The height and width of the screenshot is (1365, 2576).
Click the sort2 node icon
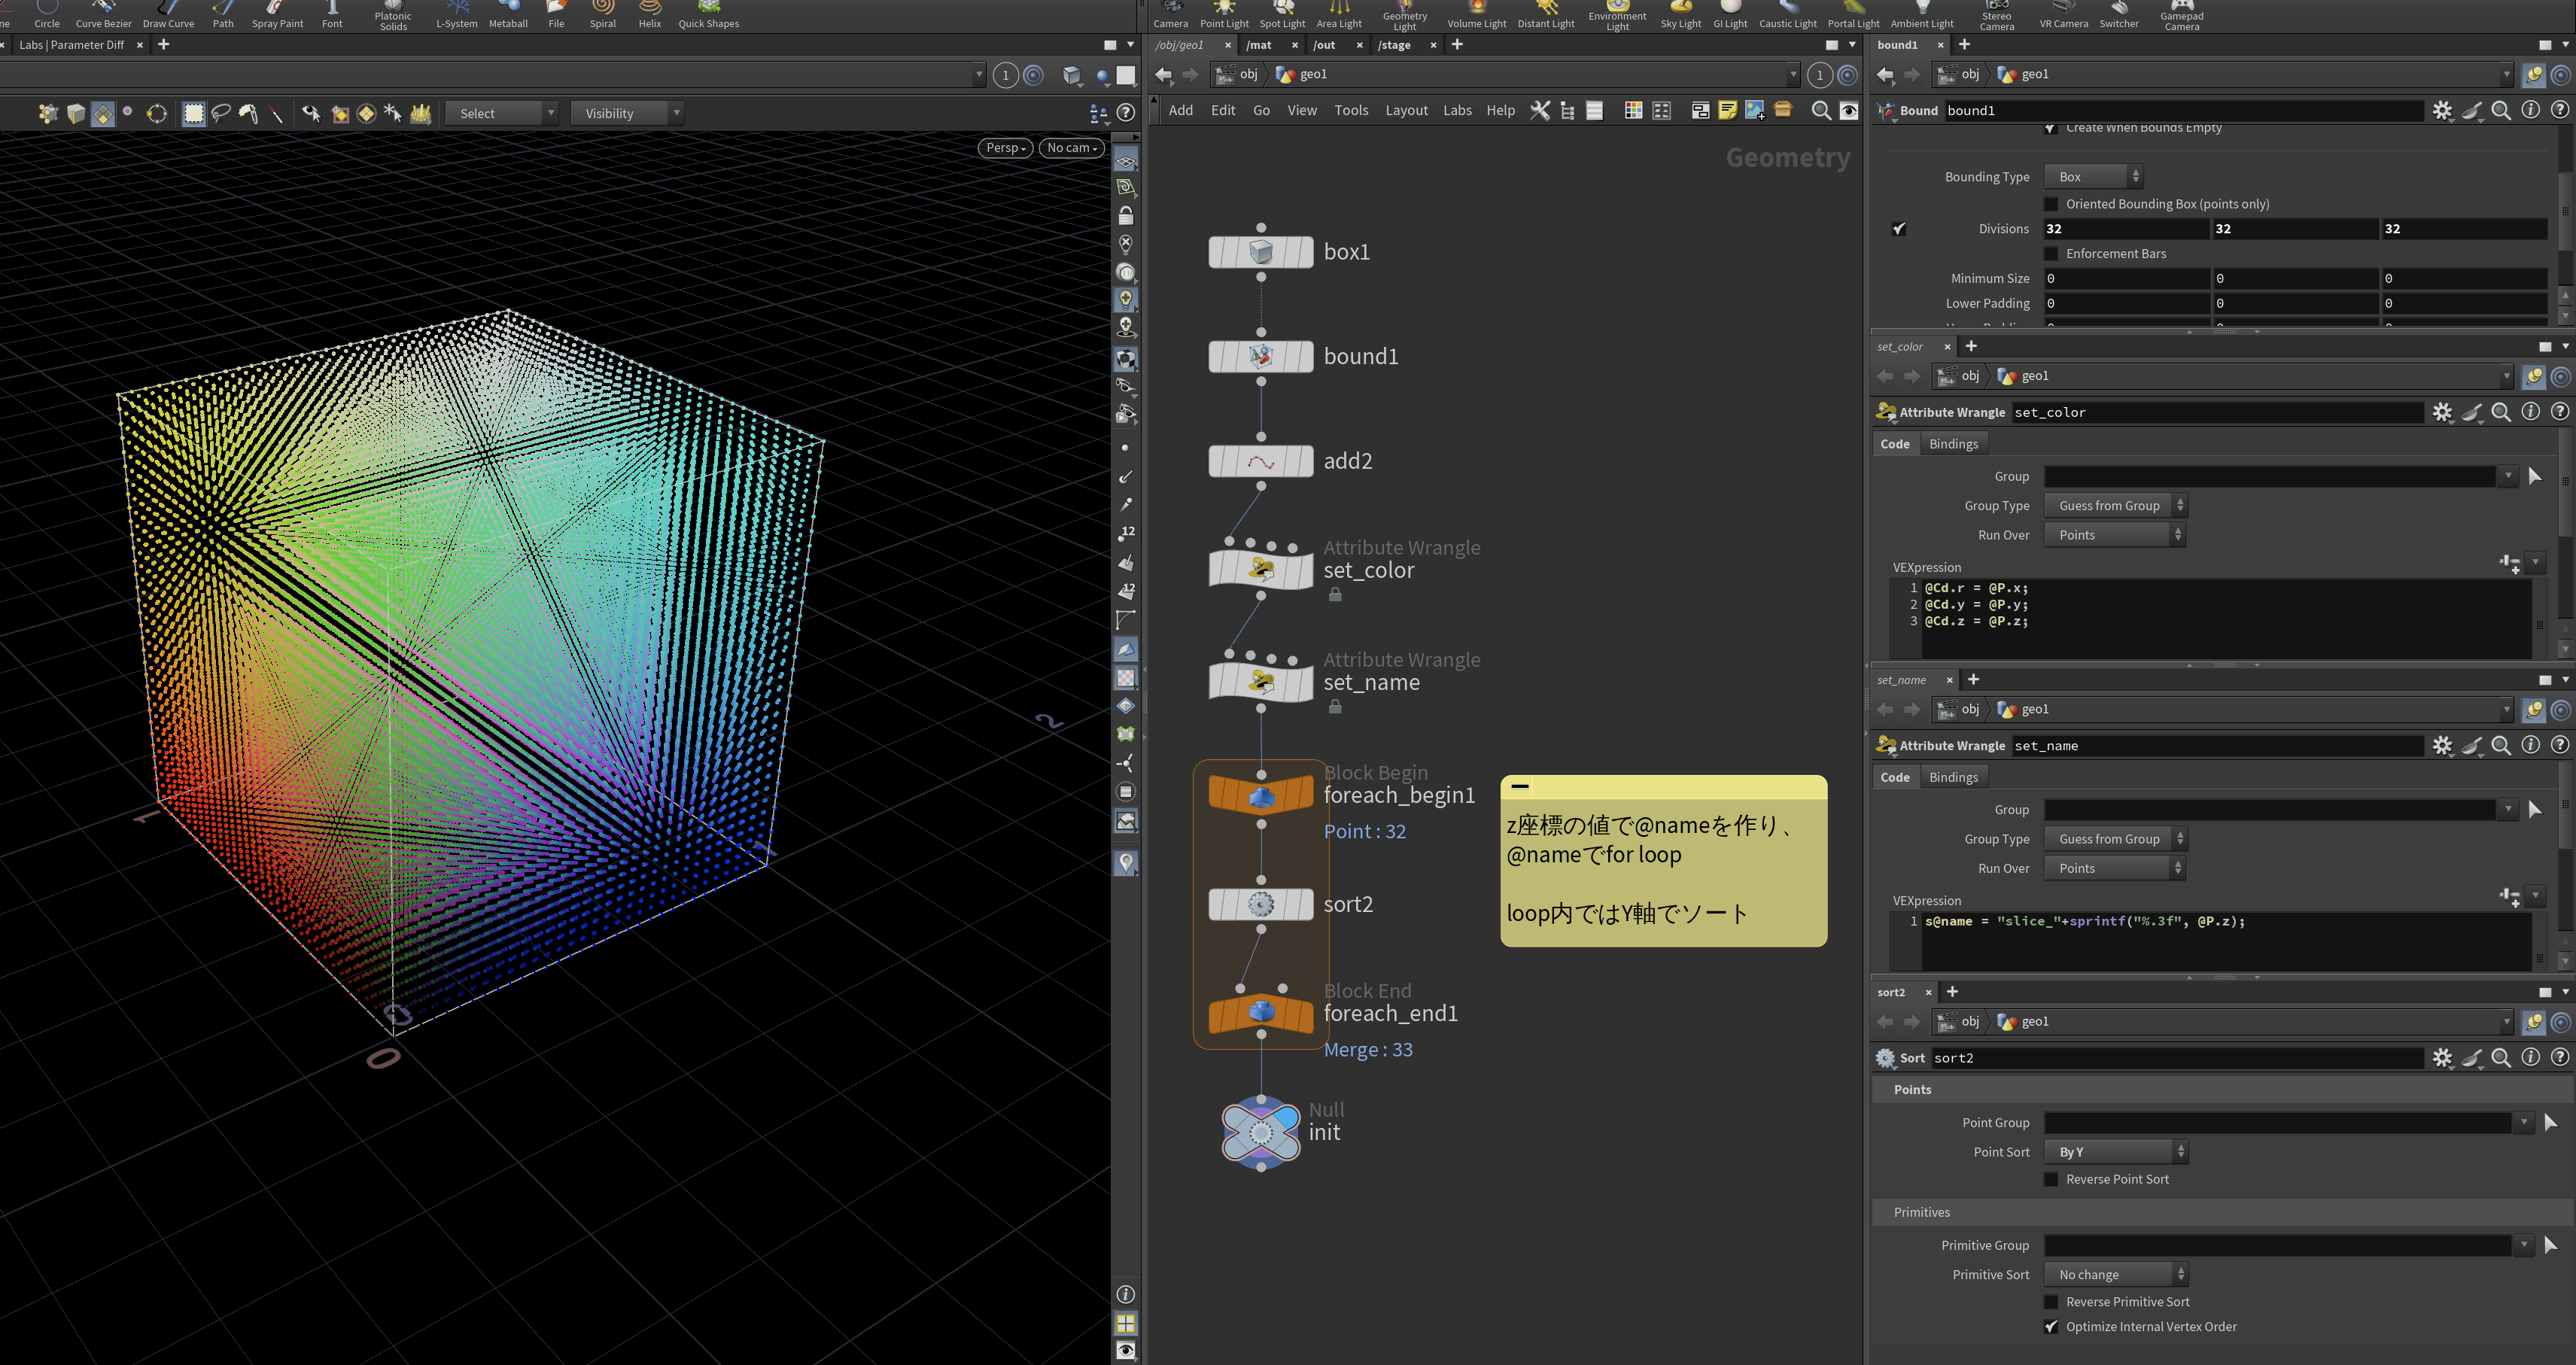coord(1260,904)
